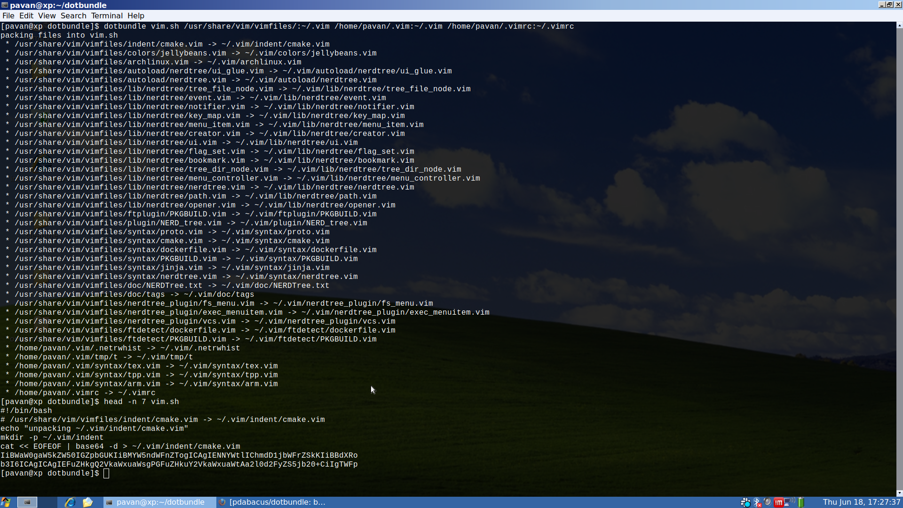
Task: Click the red !m tray icon
Action: coord(778,502)
